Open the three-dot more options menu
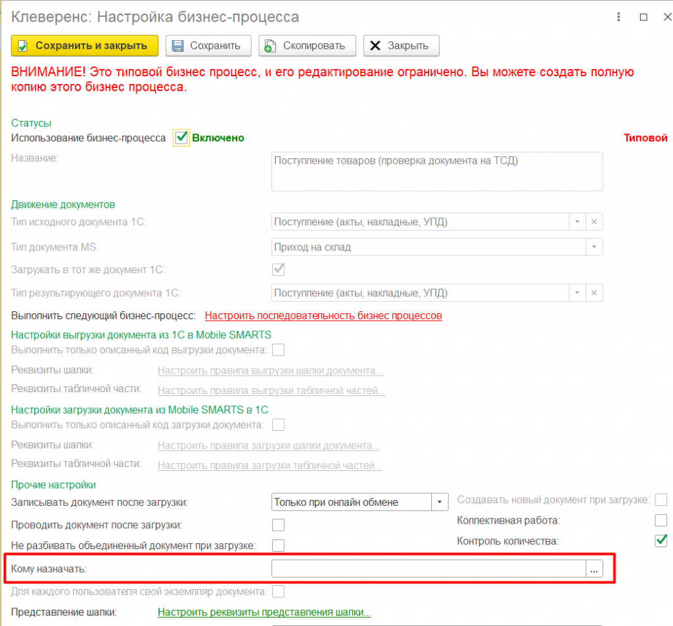The height and width of the screenshot is (626, 673). point(618,17)
